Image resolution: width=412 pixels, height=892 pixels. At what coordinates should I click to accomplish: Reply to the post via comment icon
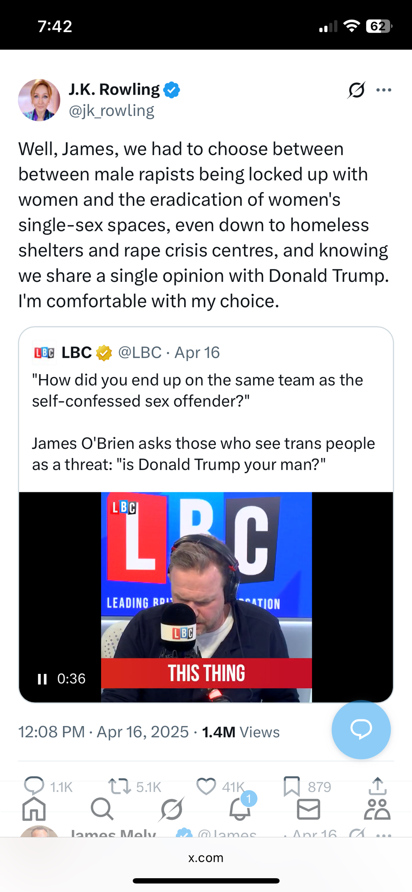pyautogui.click(x=34, y=786)
